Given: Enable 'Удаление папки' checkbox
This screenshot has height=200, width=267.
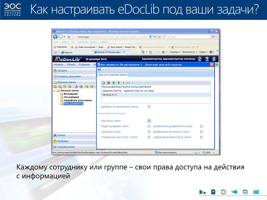Looking at the screenshot, I should coord(149,132).
